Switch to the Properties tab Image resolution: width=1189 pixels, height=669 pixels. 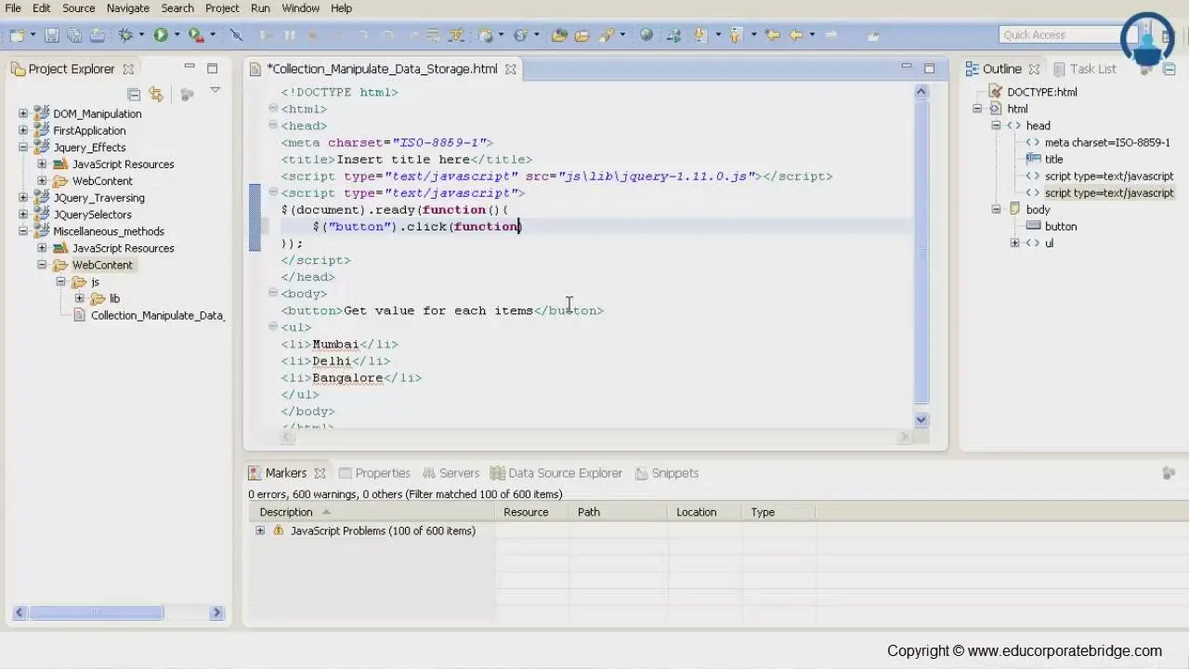click(374, 473)
